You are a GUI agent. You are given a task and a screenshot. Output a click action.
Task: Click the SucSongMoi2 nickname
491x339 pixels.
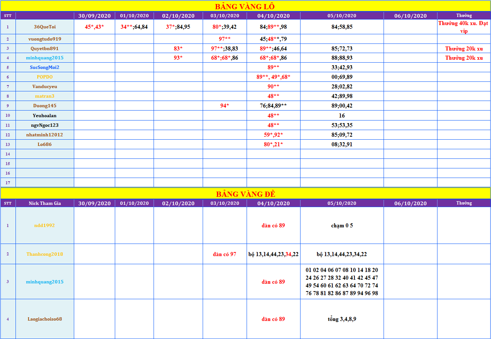(45, 67)
